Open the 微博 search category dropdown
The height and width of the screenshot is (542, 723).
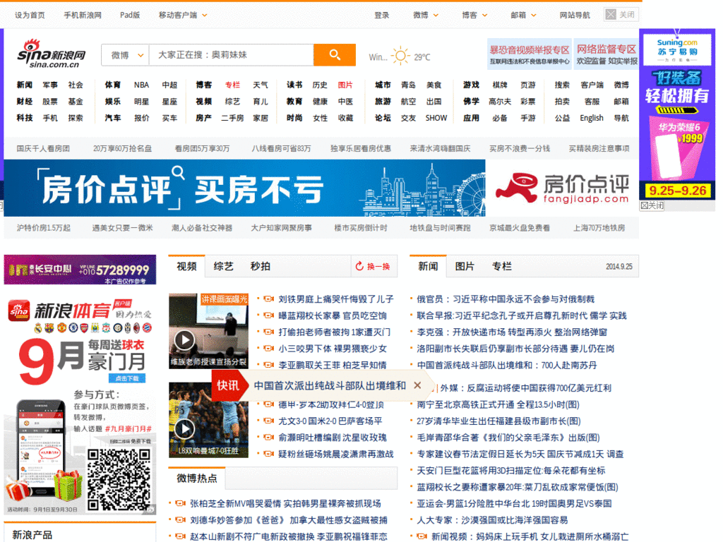(x=126, y=55)
